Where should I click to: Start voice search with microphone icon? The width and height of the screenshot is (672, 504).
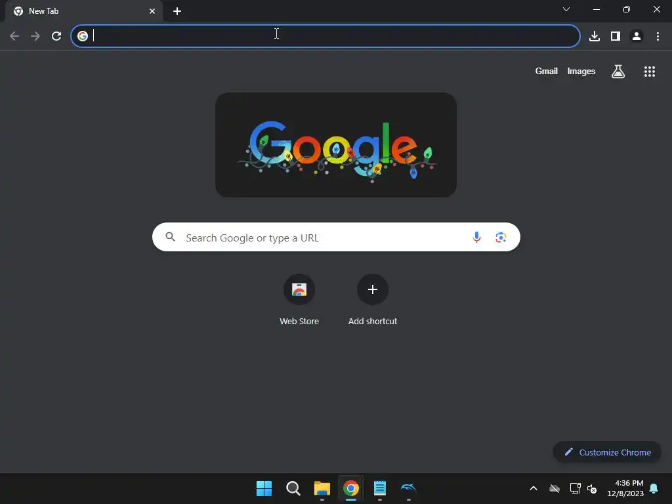(x=476, y=237)
